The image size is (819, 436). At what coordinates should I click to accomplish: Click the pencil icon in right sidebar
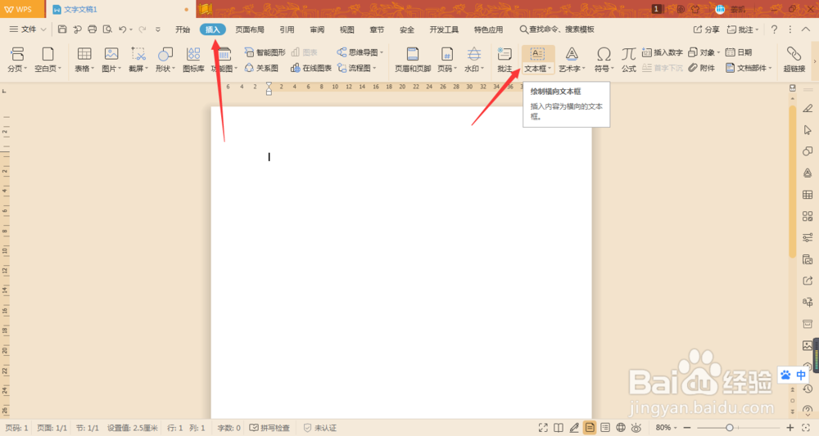[x=808, y=109]
